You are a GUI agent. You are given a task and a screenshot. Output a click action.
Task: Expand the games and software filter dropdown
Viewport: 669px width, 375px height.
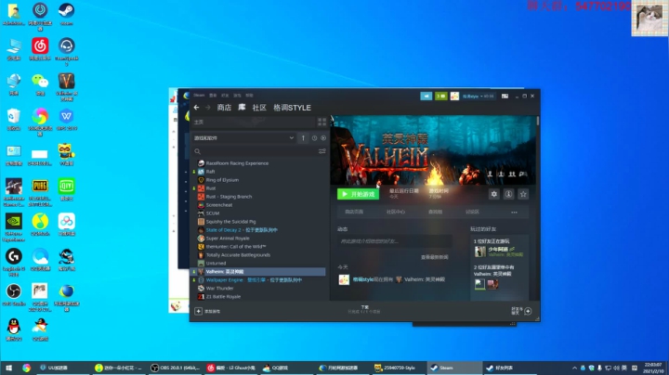[x=243, y=138]
